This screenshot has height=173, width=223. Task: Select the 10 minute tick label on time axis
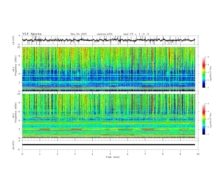pyautogui.click(x=198, y=154)
